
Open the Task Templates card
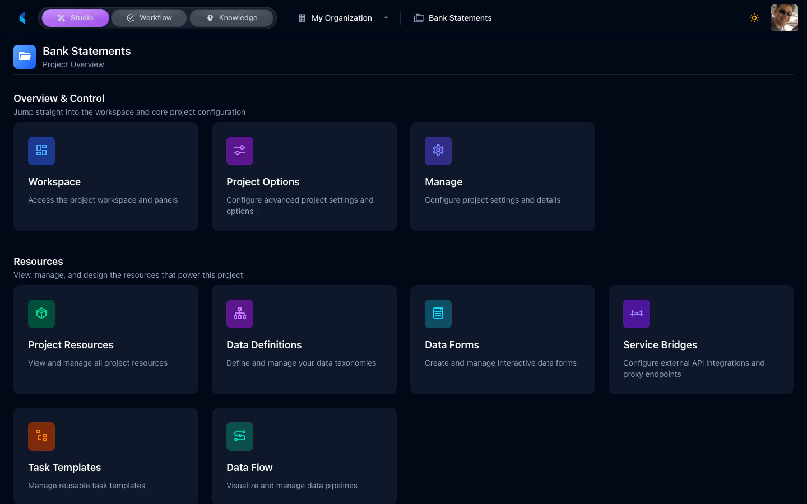click(x=105, y=456)
